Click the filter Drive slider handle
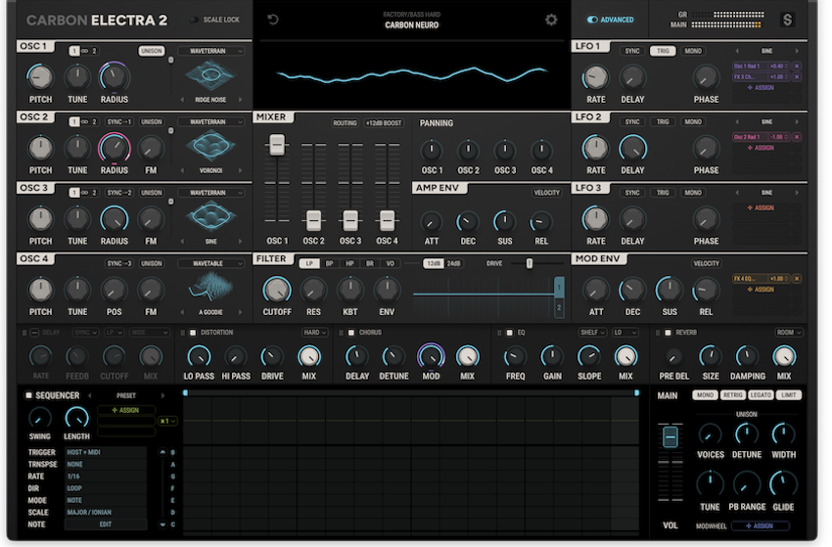 point(529,263)
